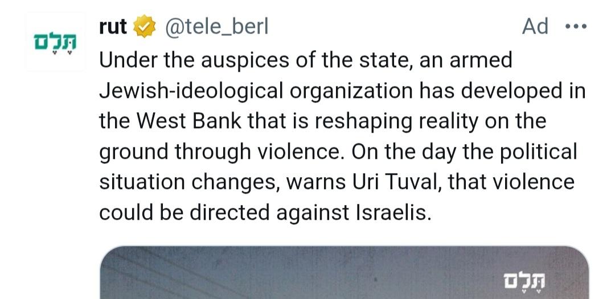Open the @tele_berl handle link
615x299 pixels.
[216, 27]
